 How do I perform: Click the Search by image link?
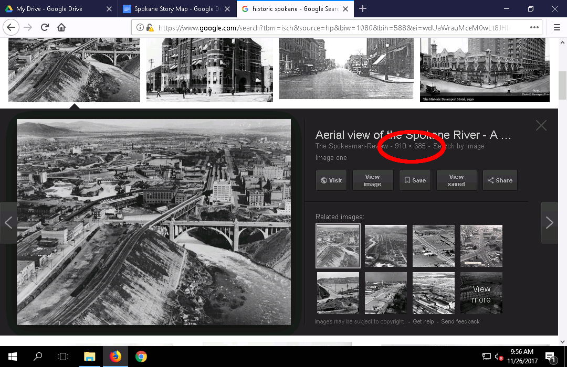click(x=460, y=146)
